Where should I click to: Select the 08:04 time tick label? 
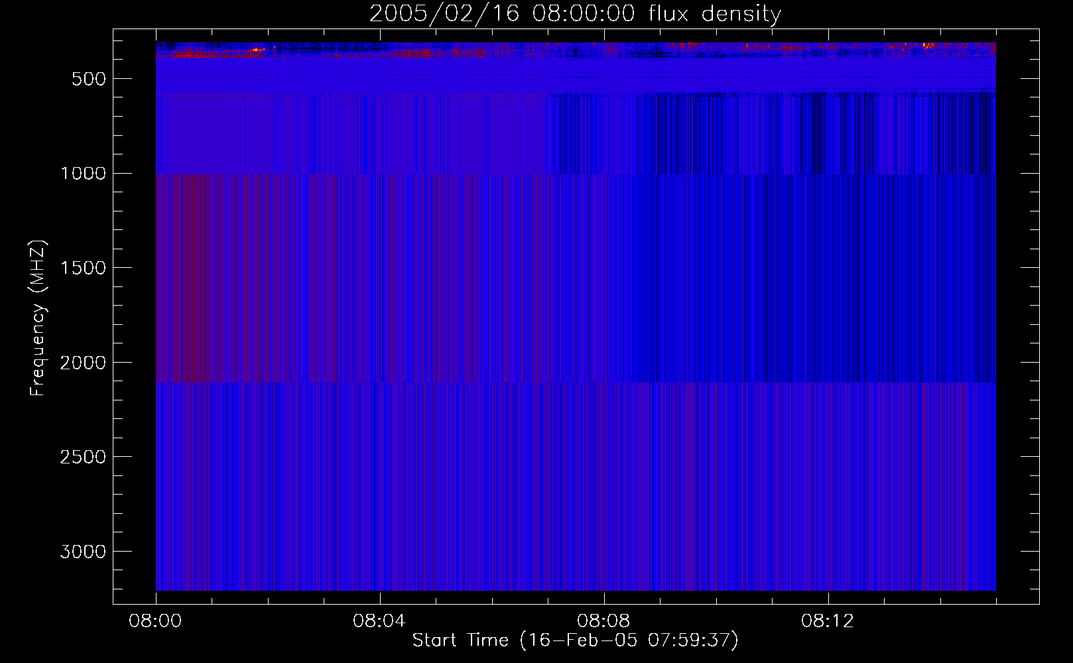[379, 621]
